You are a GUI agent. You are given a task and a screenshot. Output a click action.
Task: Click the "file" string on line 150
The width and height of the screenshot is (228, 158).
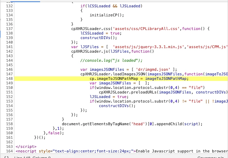click(196, 88)
